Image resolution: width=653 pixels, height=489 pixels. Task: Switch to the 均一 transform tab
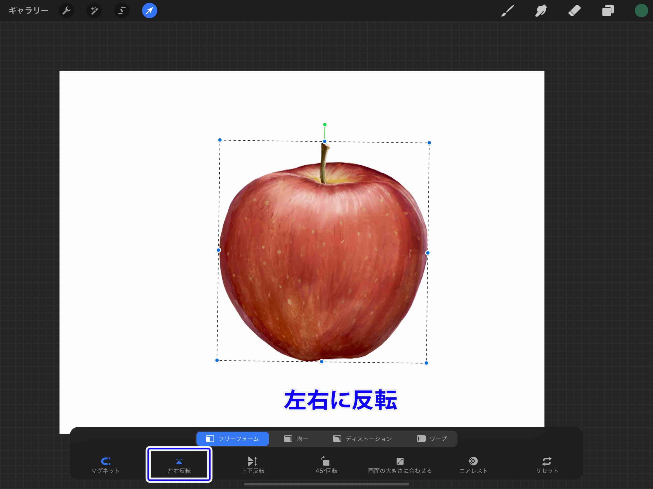click(x=296, y=439)
